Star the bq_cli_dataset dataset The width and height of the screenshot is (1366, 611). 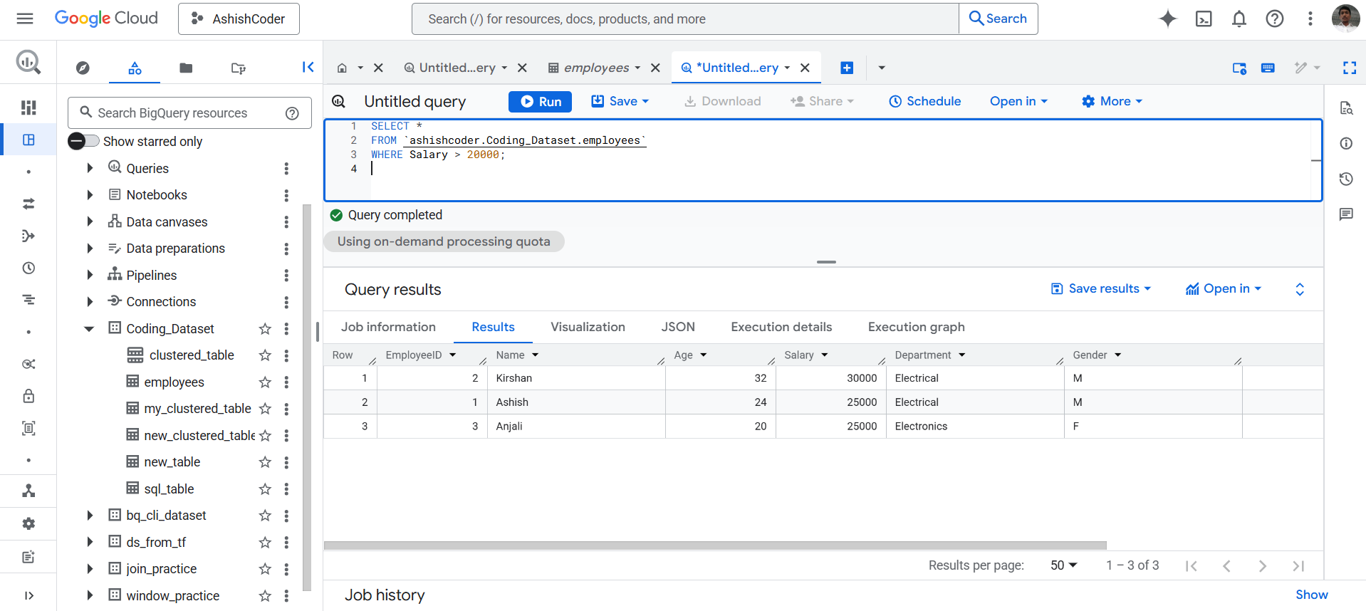[265, 516]
